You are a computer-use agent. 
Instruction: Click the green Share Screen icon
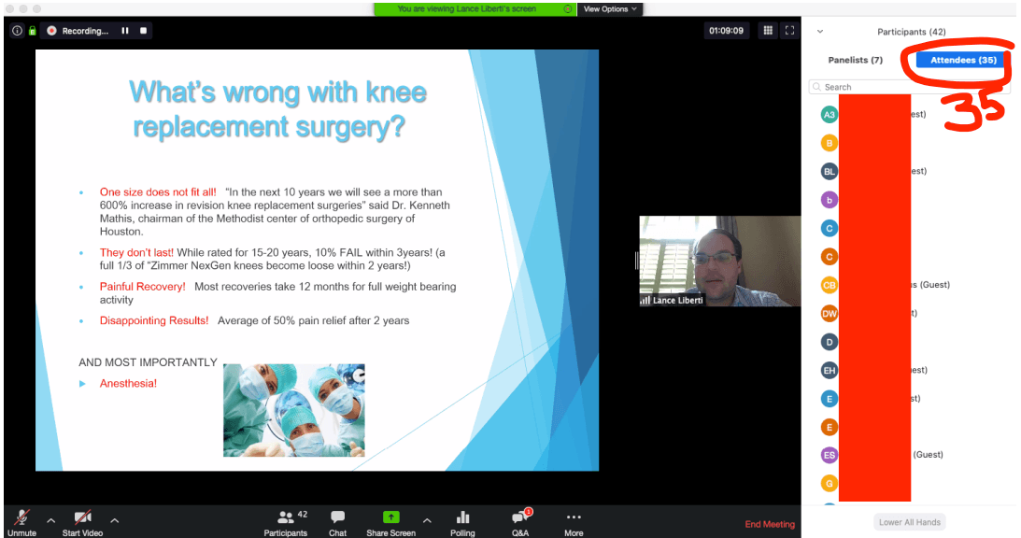390,517
